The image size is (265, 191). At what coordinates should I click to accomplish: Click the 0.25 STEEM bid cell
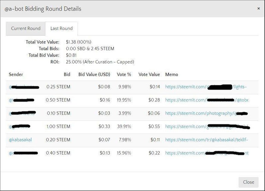(x=58, y=87)
